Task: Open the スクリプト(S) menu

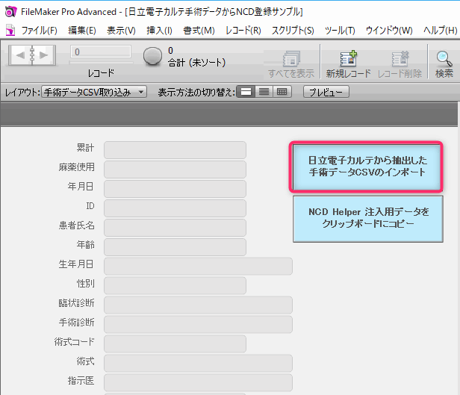Action: [293, 30]
